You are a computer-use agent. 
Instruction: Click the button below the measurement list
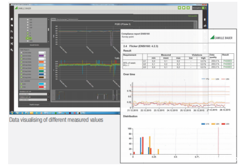click(x=34, y=45)
